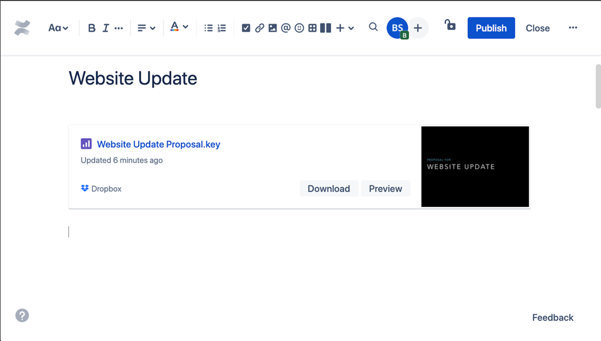Open the text alignment dropdown
Viewport: 601px width, 341px height.
pos(146,27)
